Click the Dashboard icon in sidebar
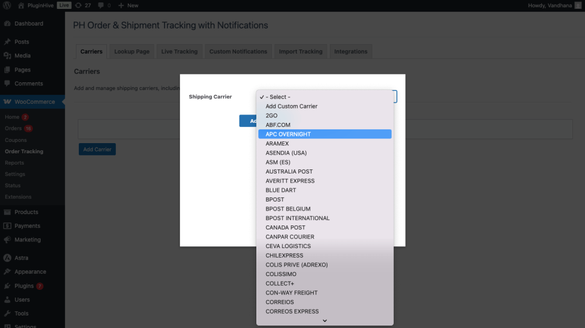Image resolution: width=585 pixels, height=328 pixels. [x=7, y=24]
